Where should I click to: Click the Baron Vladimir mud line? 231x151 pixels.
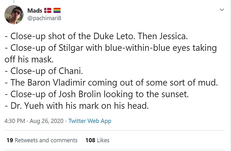pyautogui.click(x=111, y=82)
